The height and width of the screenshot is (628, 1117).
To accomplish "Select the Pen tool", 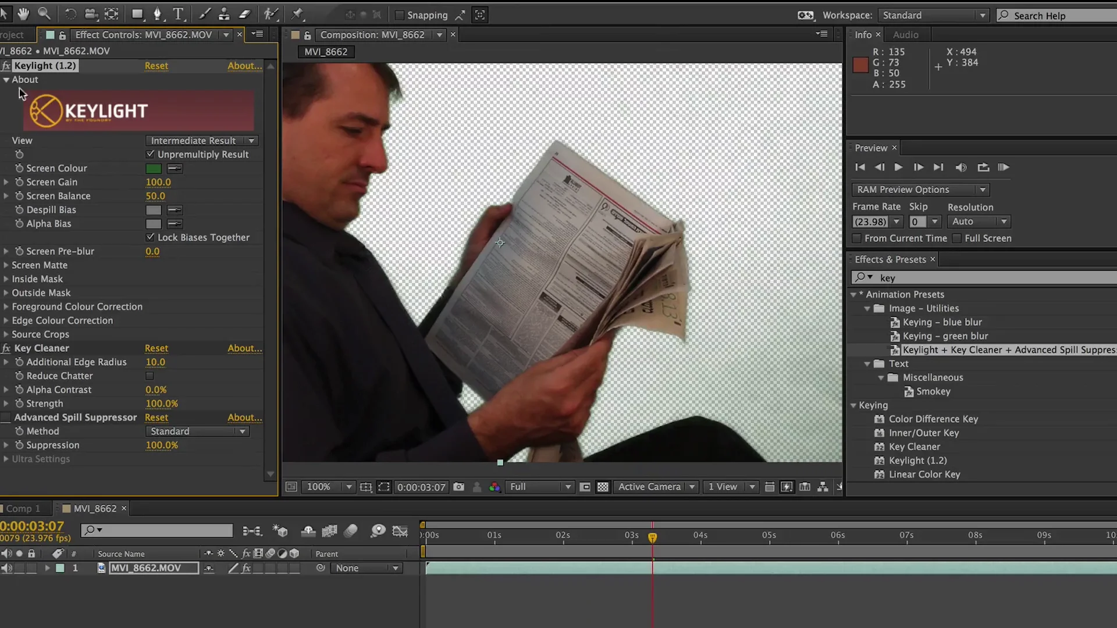I will pos(158,14).
